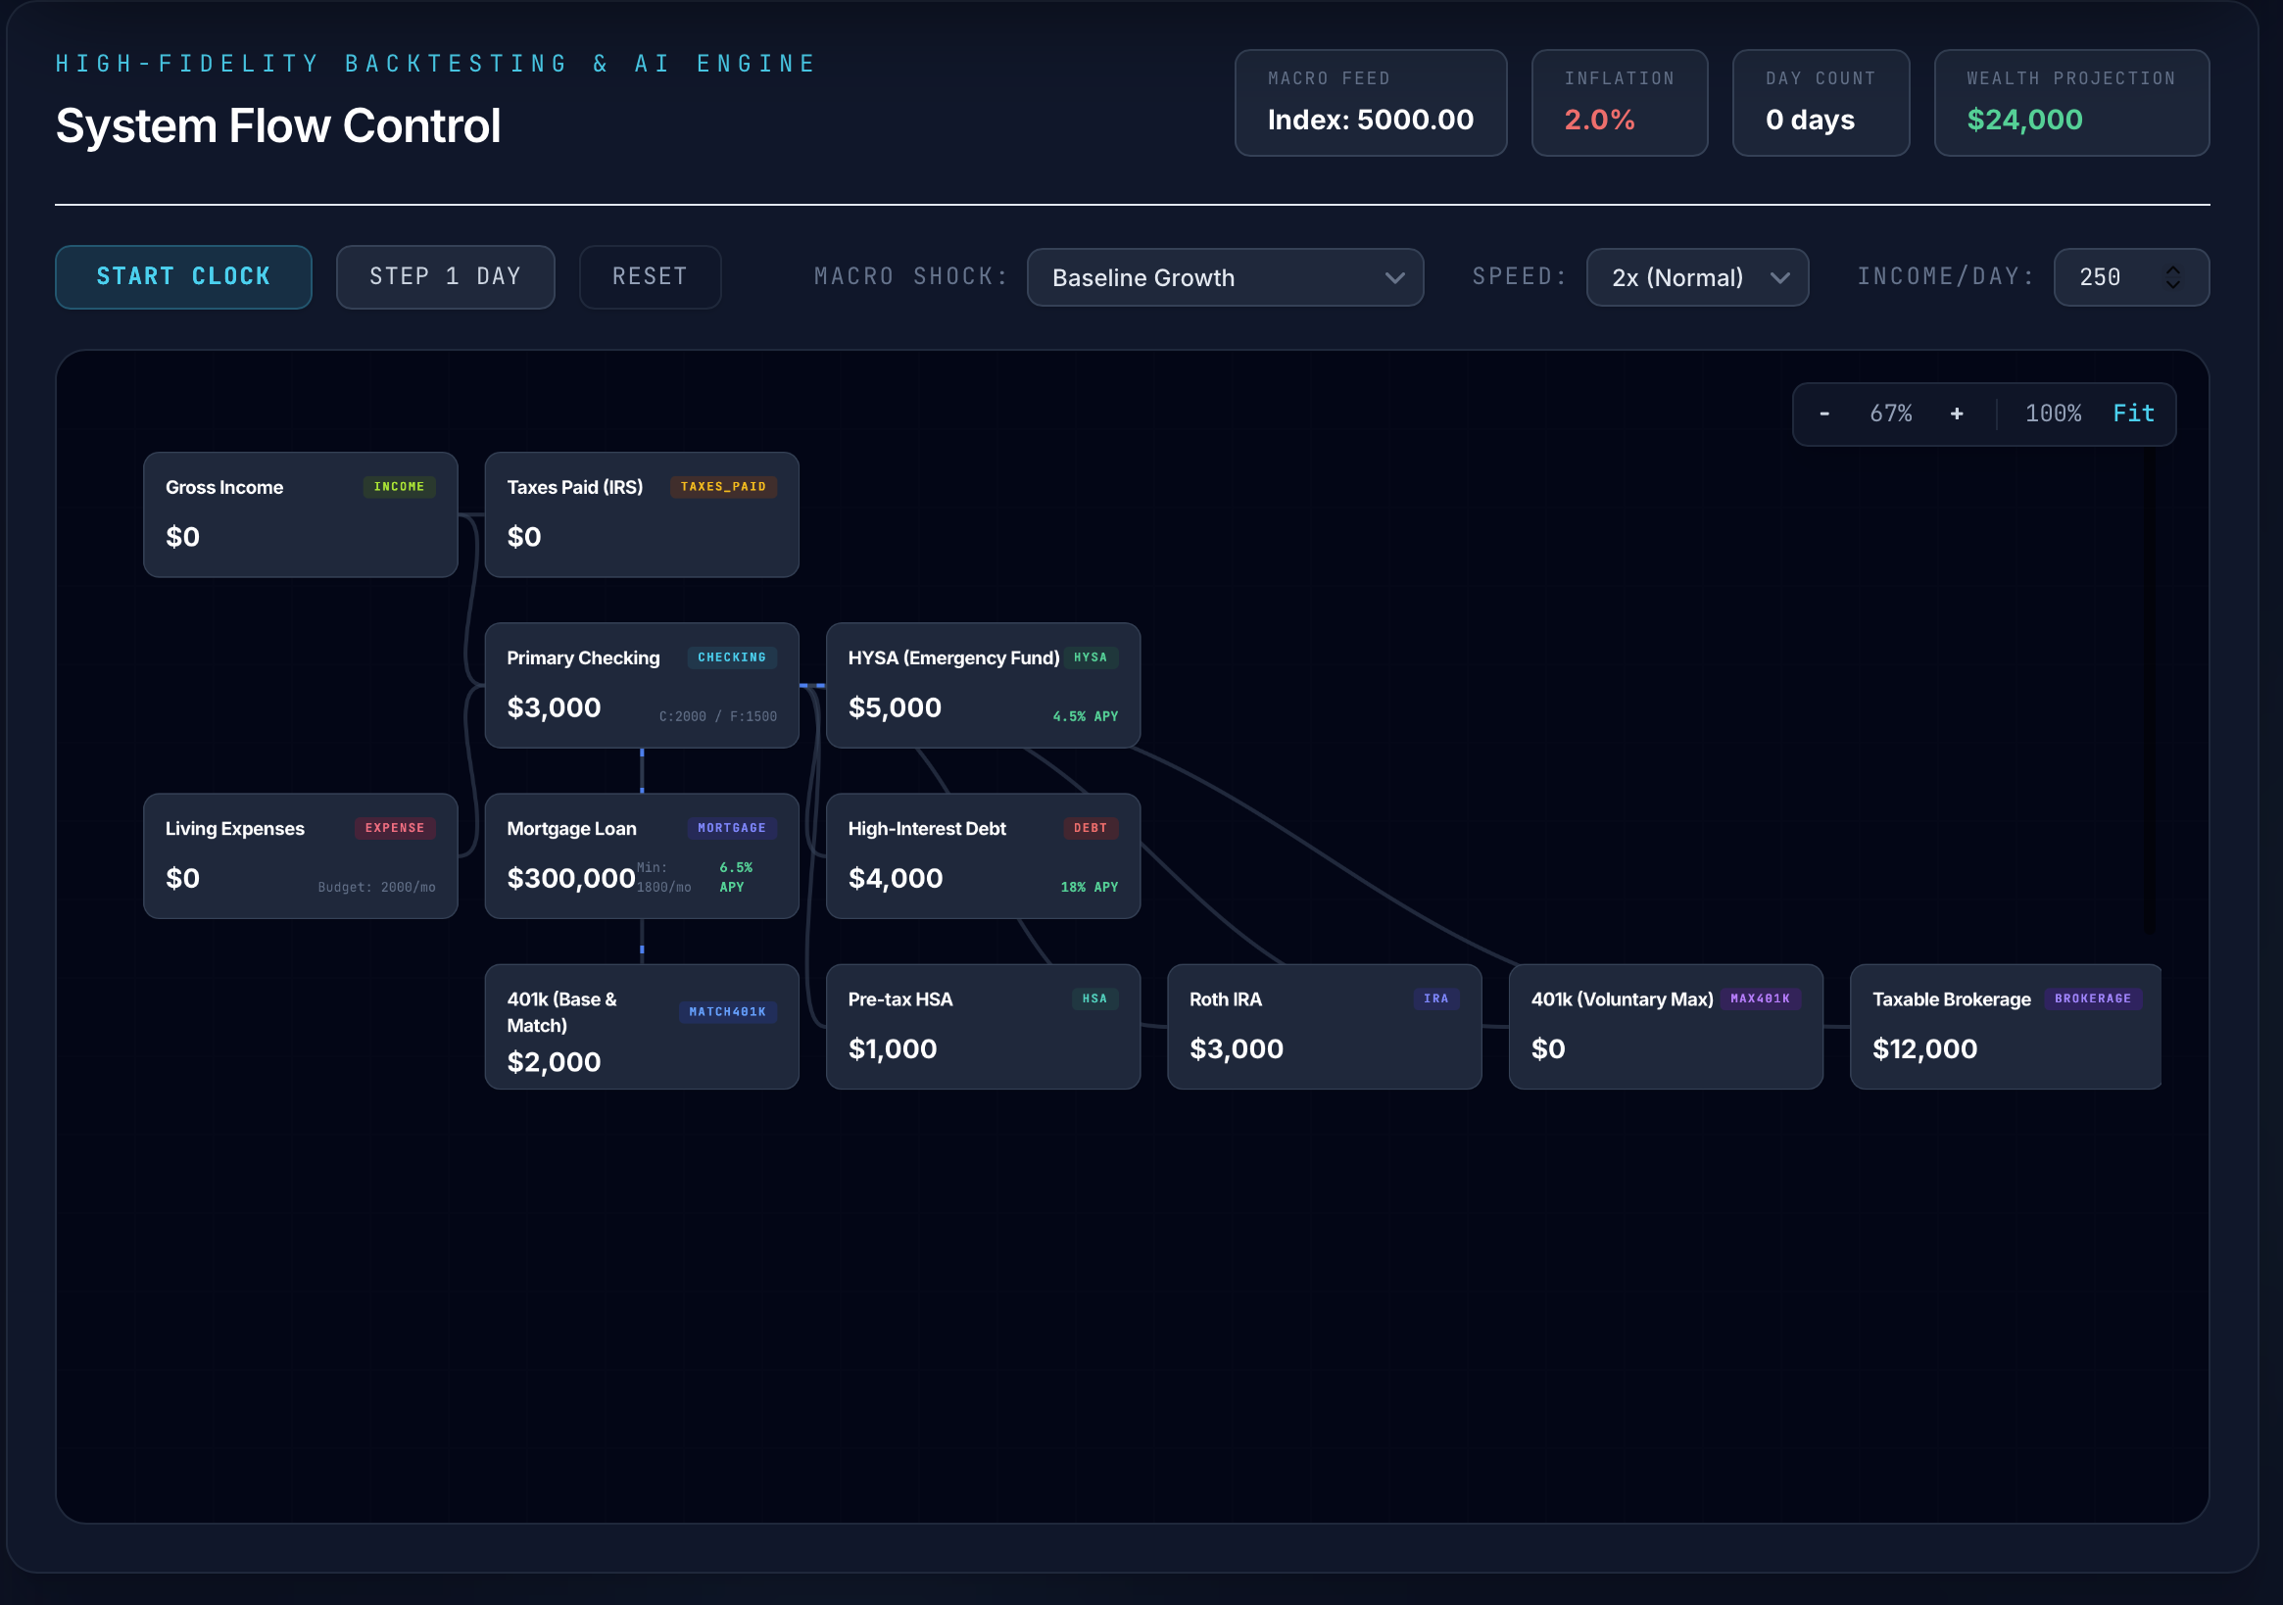Select the Primary Checking node

pos(642,685)
